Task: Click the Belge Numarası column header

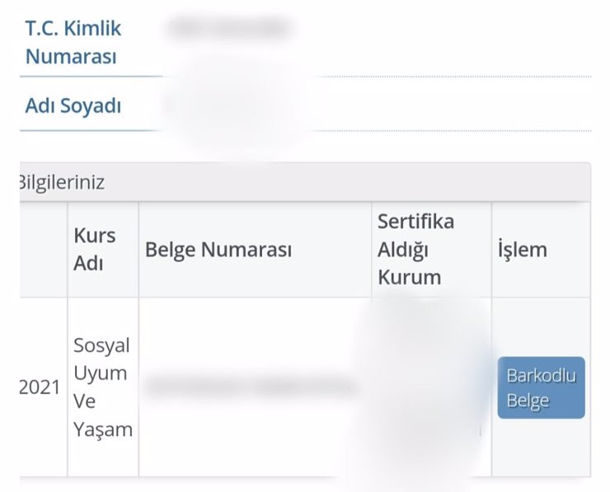Action: coord(218,250)
